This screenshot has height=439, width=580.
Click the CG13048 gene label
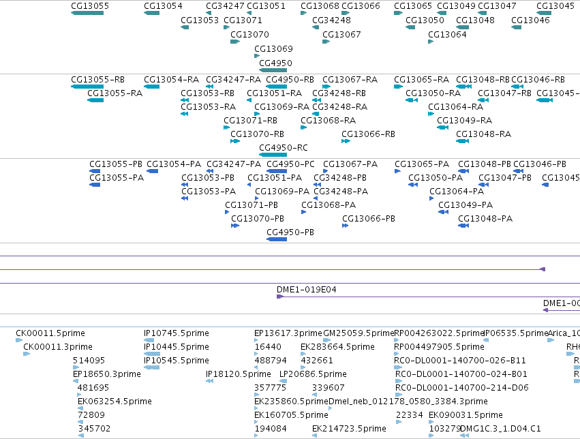pyautogui.click(x=475, y=20)
